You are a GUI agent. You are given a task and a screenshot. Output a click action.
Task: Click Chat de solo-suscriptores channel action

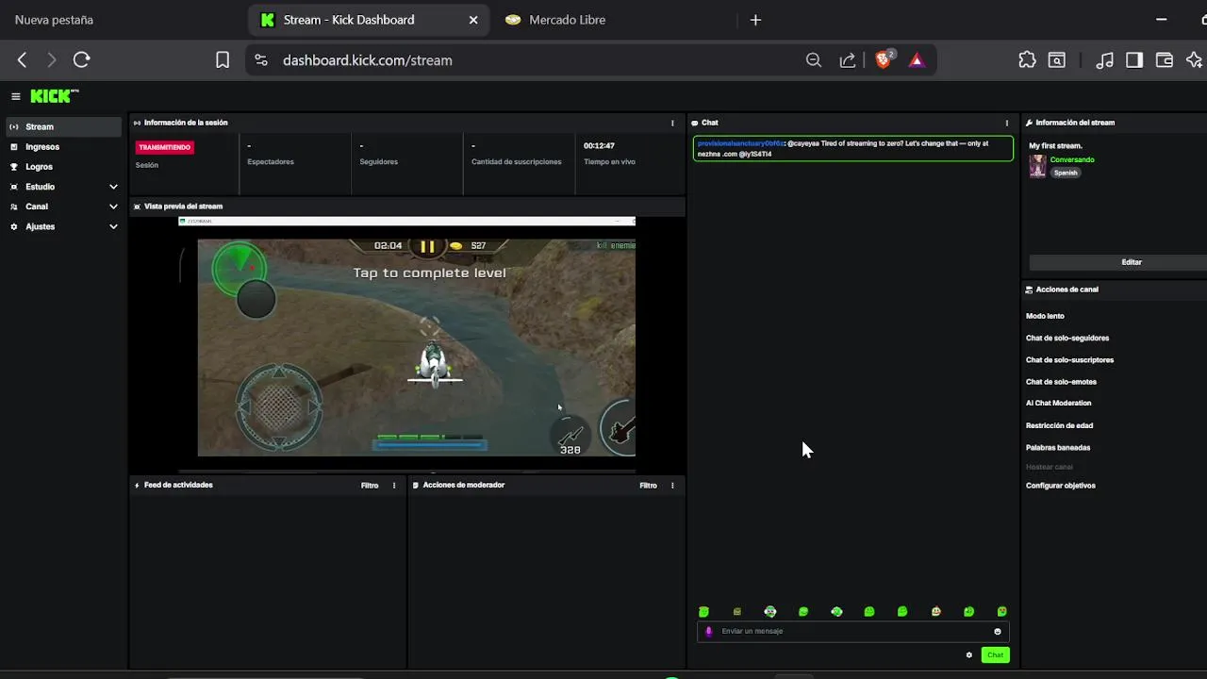1069,360
